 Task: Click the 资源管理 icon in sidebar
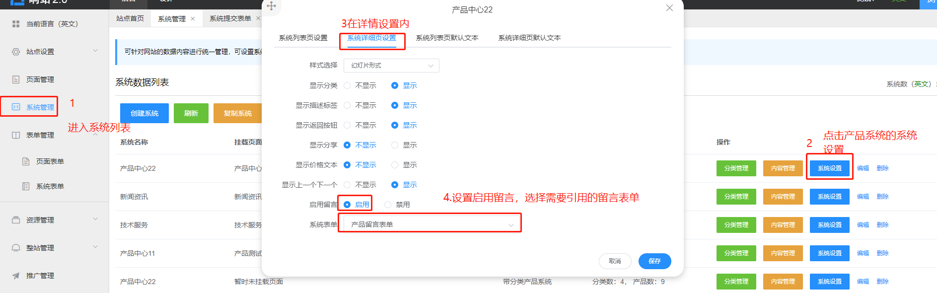[16, 220]
